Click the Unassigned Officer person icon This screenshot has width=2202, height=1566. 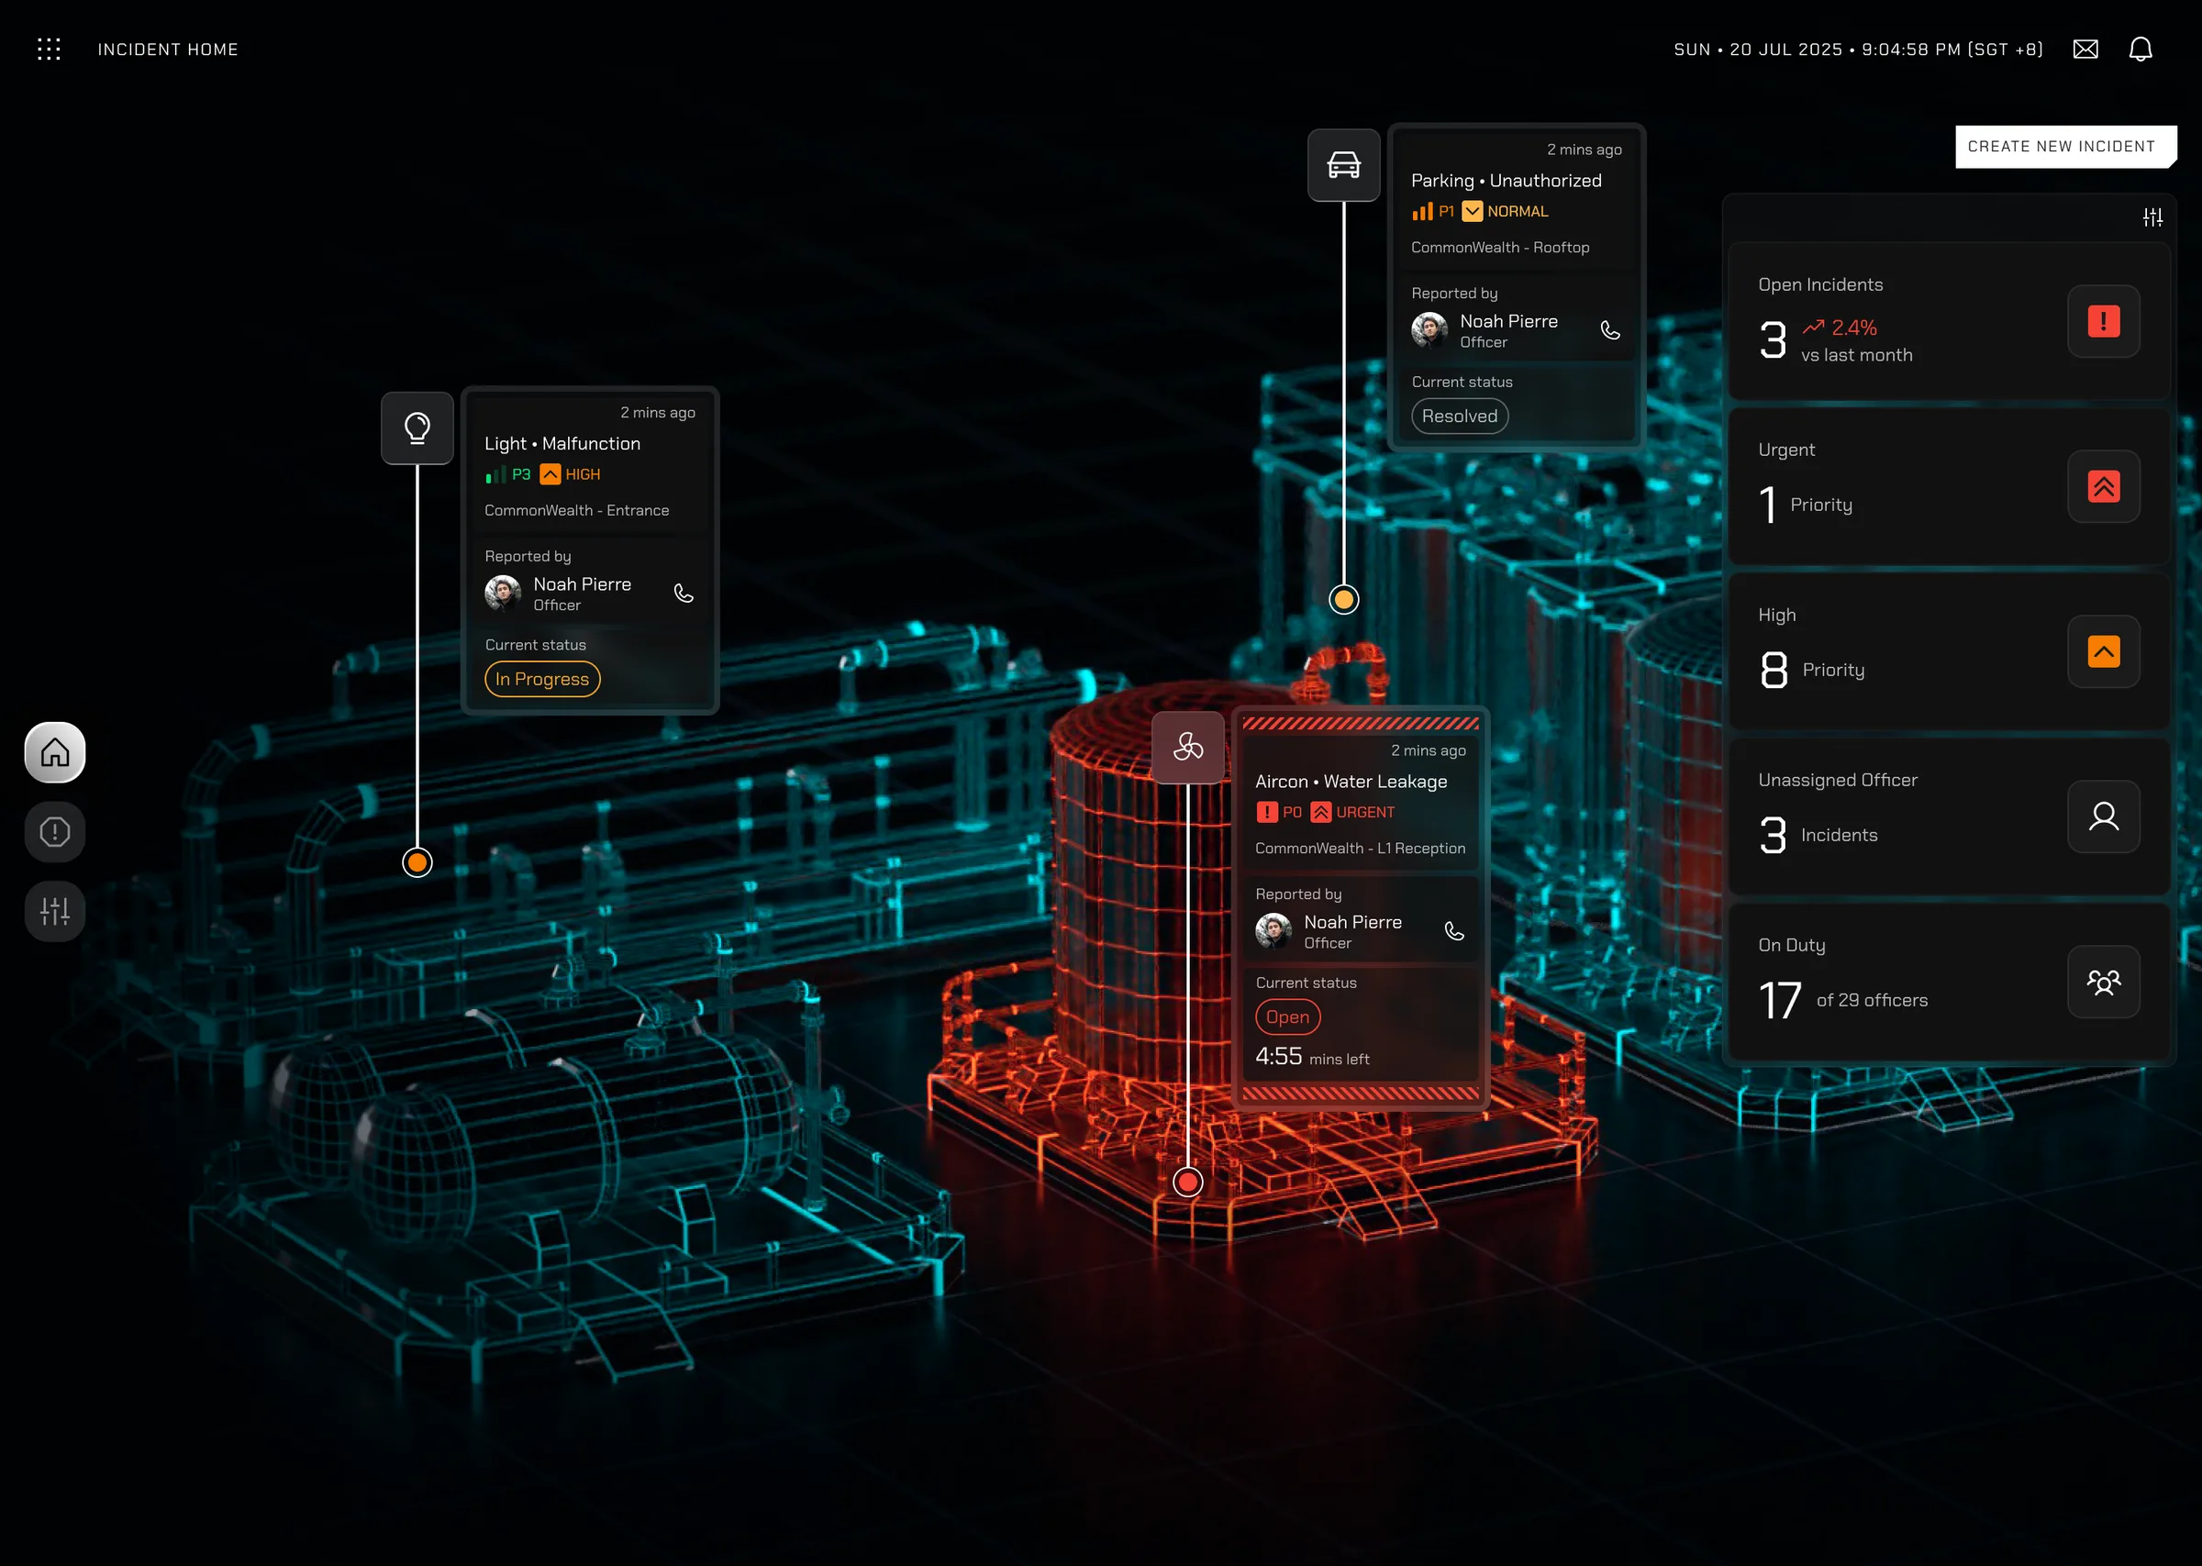[2103, 816]
